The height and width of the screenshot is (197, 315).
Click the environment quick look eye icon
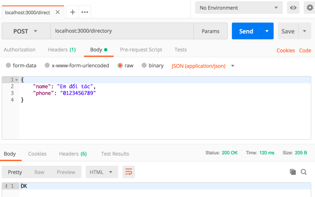pyautogui.click(x=293, y=8)
